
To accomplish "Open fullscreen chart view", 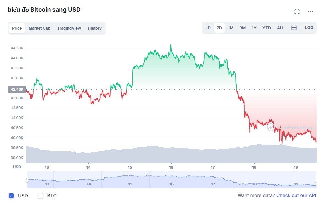I will (297, 11).
